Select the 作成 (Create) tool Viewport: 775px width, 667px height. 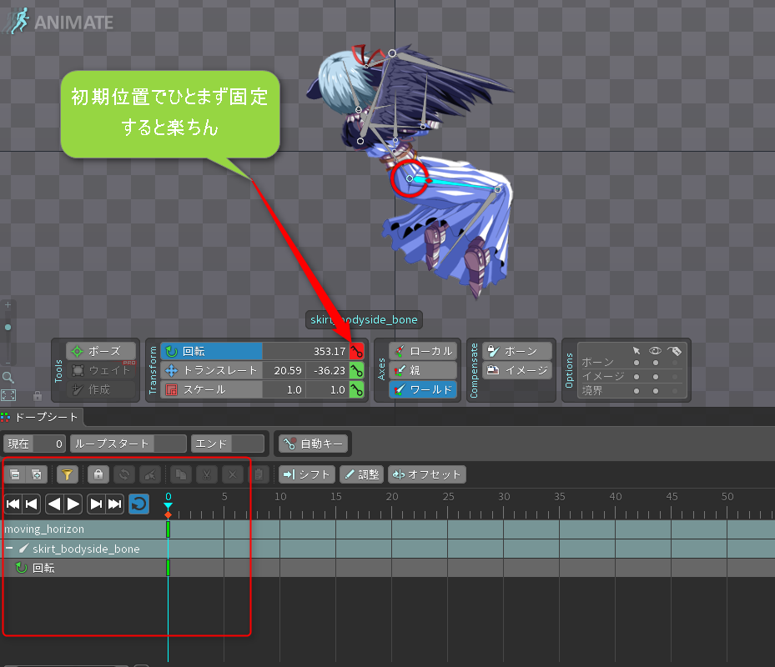101,390
